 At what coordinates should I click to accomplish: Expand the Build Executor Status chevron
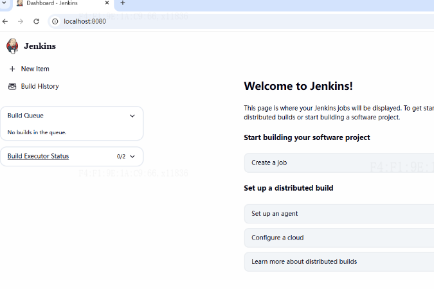click(132, 157)
